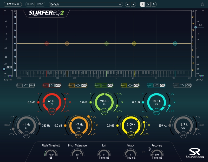Toggle the cyan band ON button

click(162, 85)
